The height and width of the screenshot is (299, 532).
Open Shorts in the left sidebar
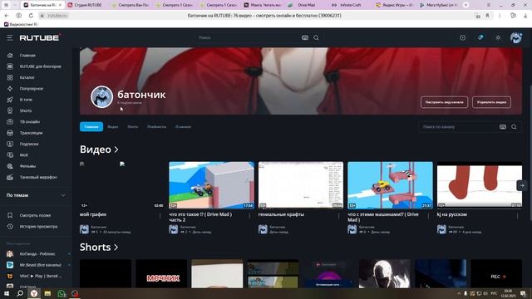pos(26,110)
